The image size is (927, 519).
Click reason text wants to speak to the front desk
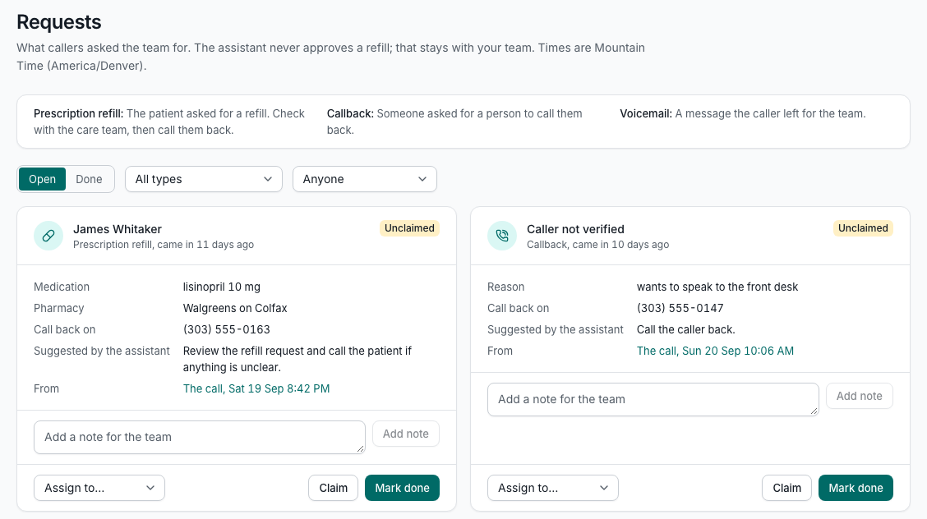tap(717, 287)
